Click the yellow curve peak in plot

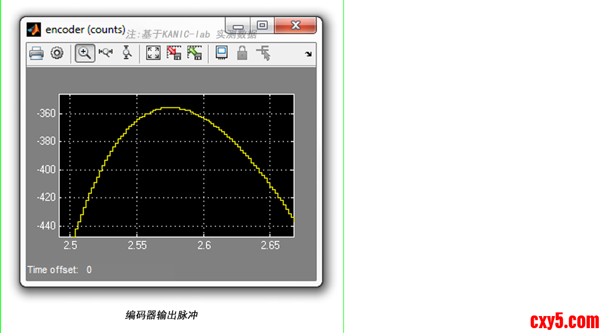(170, 108)
